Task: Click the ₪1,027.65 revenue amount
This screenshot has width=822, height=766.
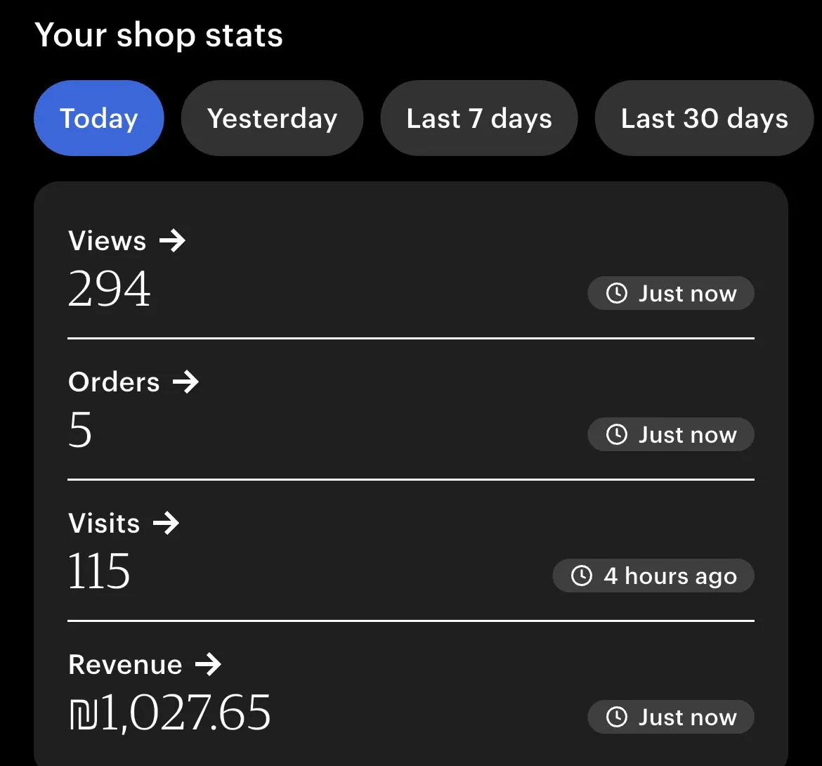Action: tap(170, 713)
